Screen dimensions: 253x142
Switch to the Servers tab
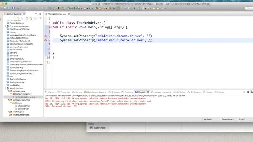(x=77, y=92)
